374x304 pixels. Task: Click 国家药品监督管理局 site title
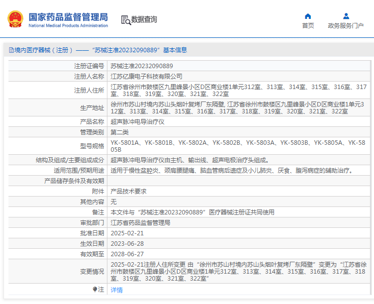point(68,17)
